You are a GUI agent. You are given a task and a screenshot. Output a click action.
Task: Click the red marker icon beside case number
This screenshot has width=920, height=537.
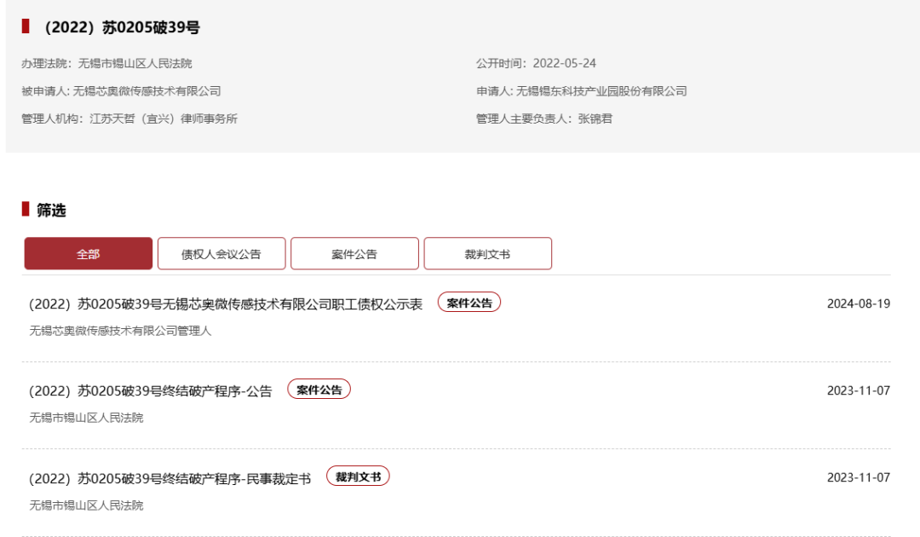coord(26,27)
